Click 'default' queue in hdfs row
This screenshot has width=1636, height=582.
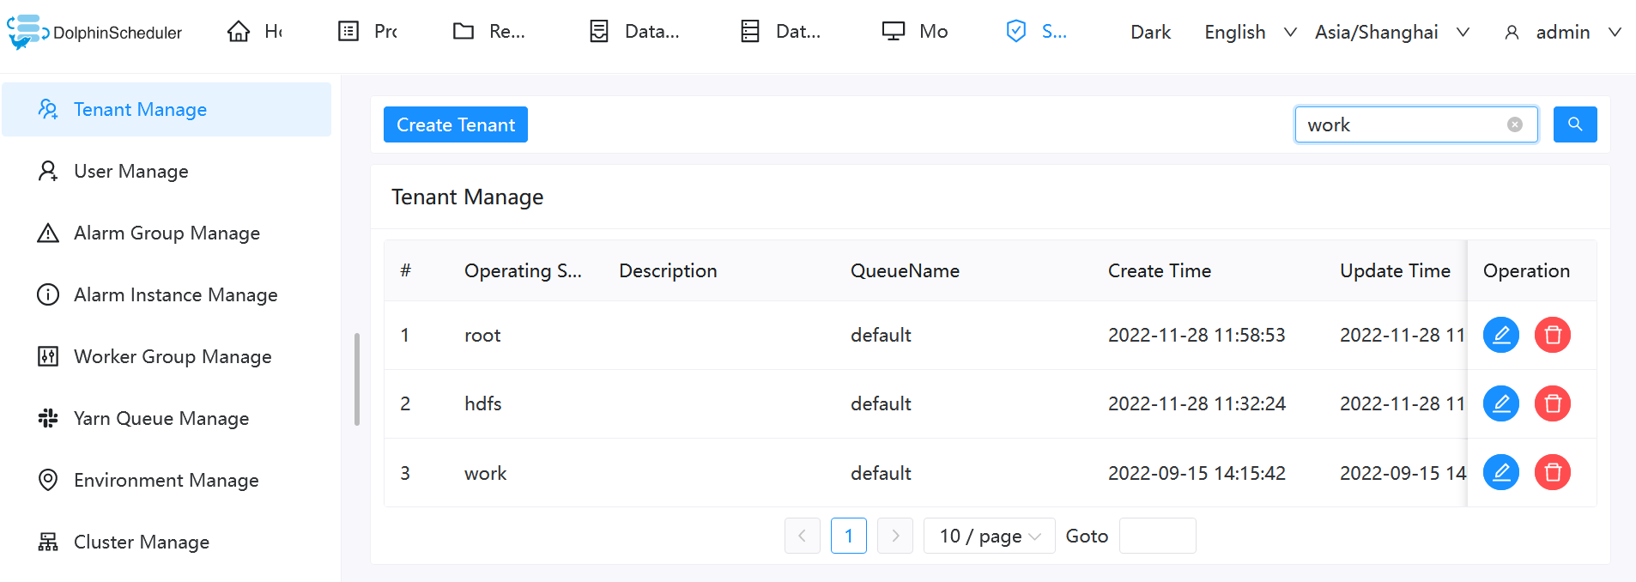(x=881, y=403)
